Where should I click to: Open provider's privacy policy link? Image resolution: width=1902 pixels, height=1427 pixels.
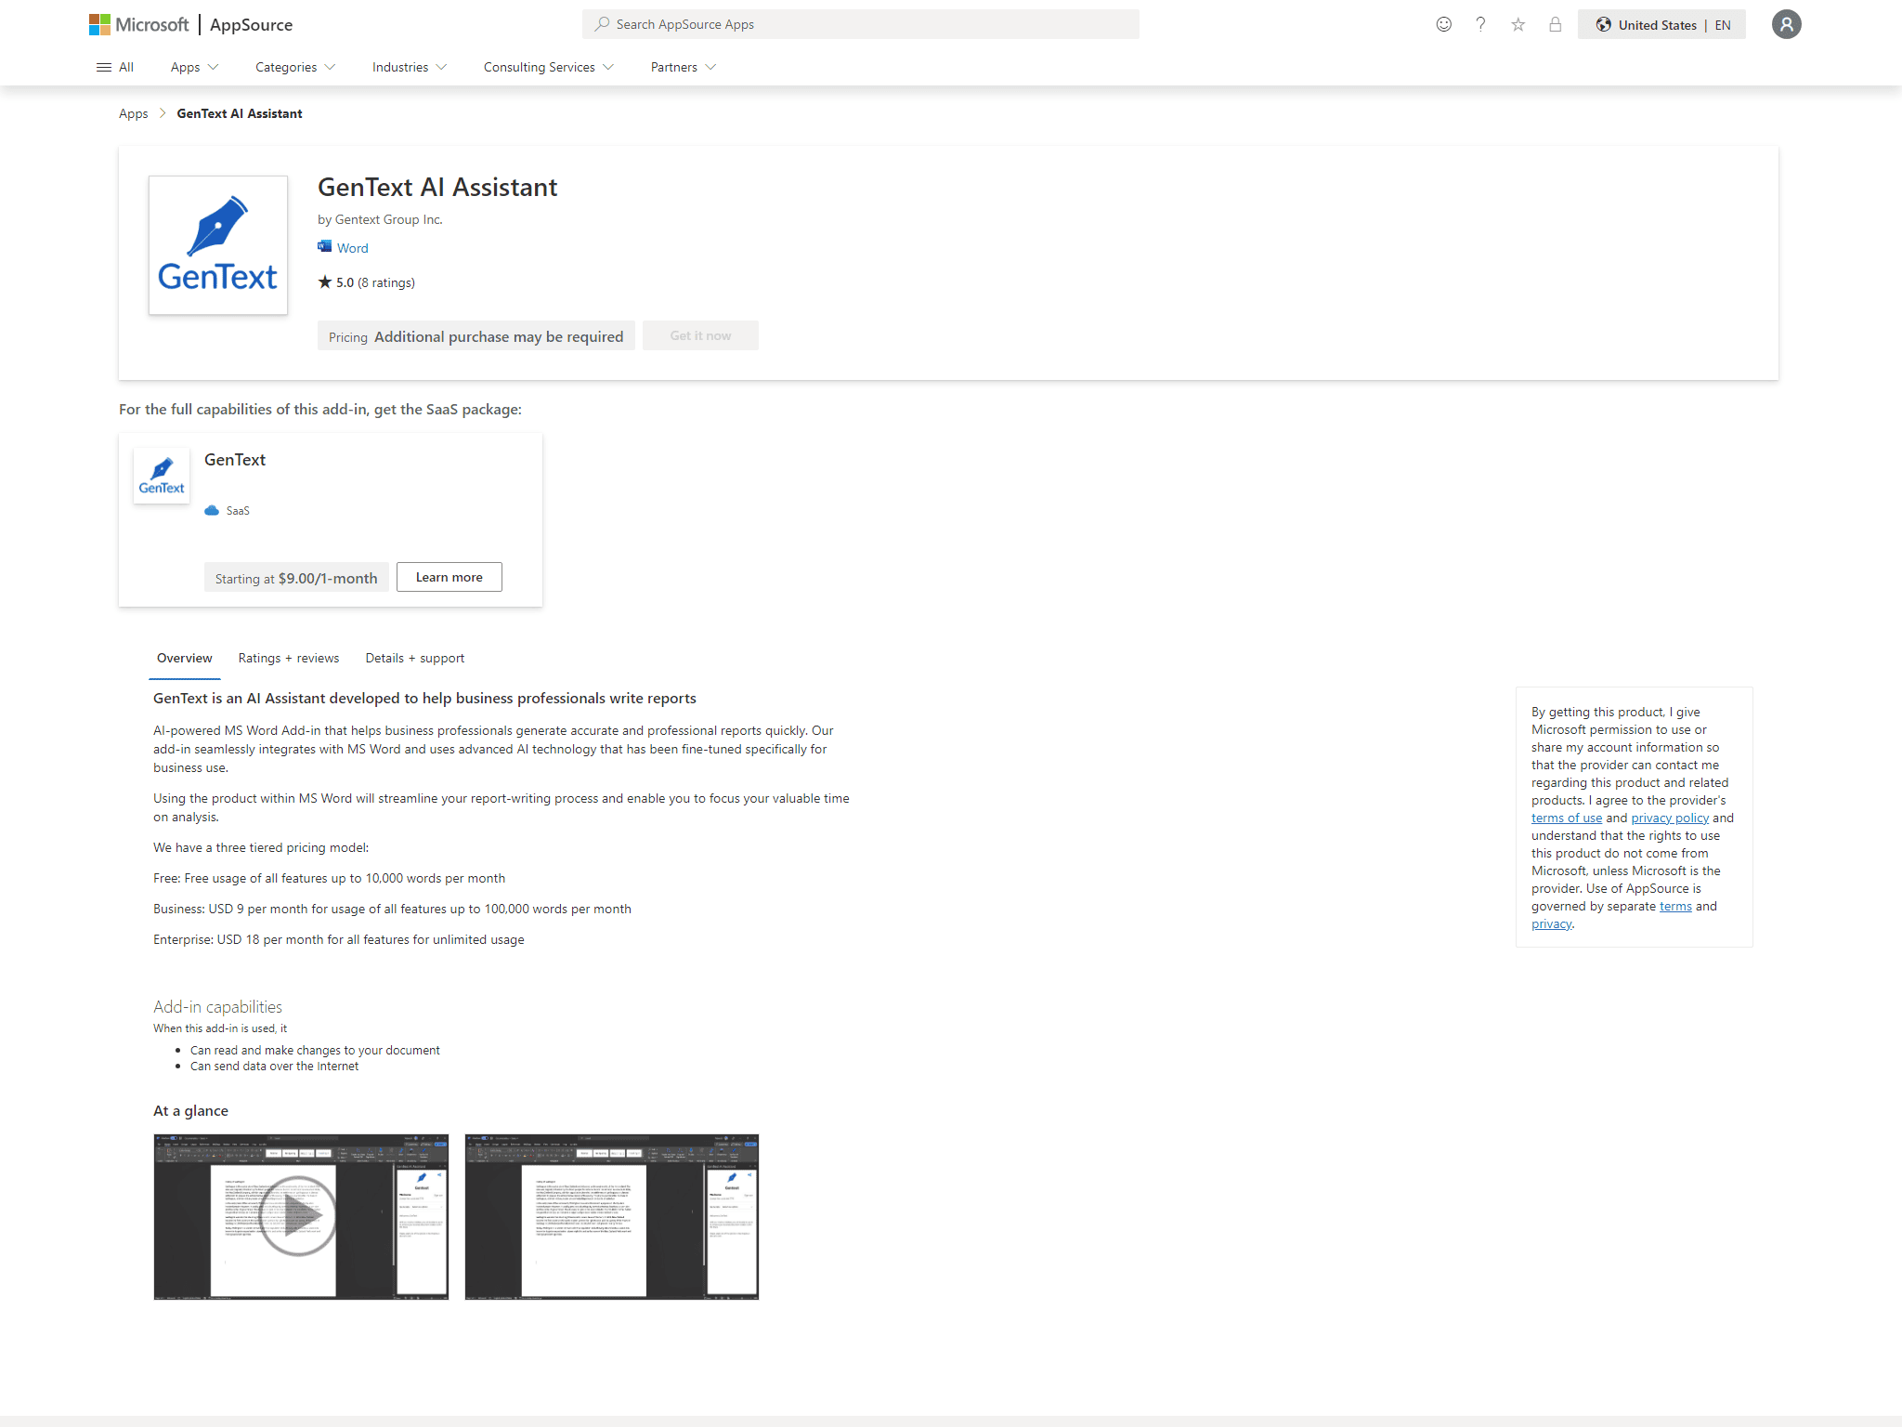click(1670, 818)
